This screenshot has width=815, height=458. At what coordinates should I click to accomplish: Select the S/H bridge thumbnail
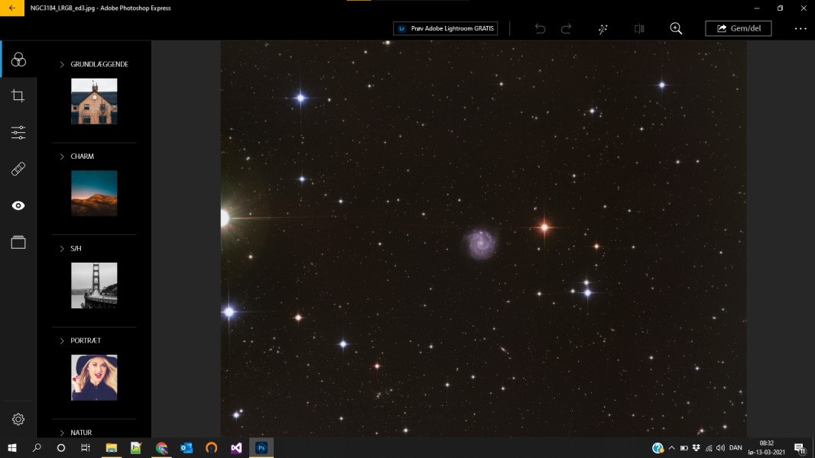click(94, 285)
